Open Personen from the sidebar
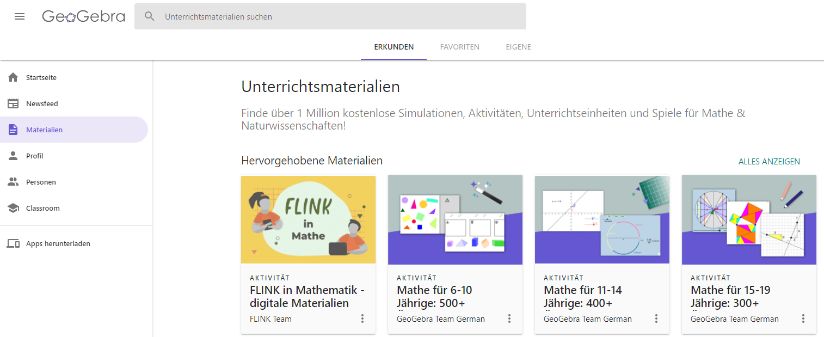 74,182
